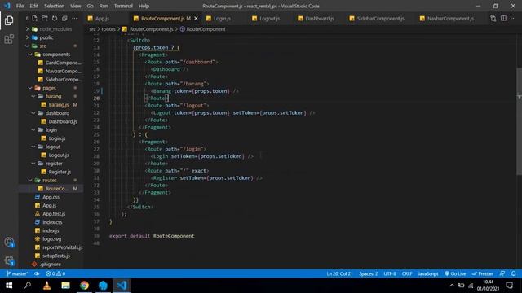This screenshot has width=522, height=293.
Task: Open Google Chrome from taskbar
Action: click(x=84, y=286)
